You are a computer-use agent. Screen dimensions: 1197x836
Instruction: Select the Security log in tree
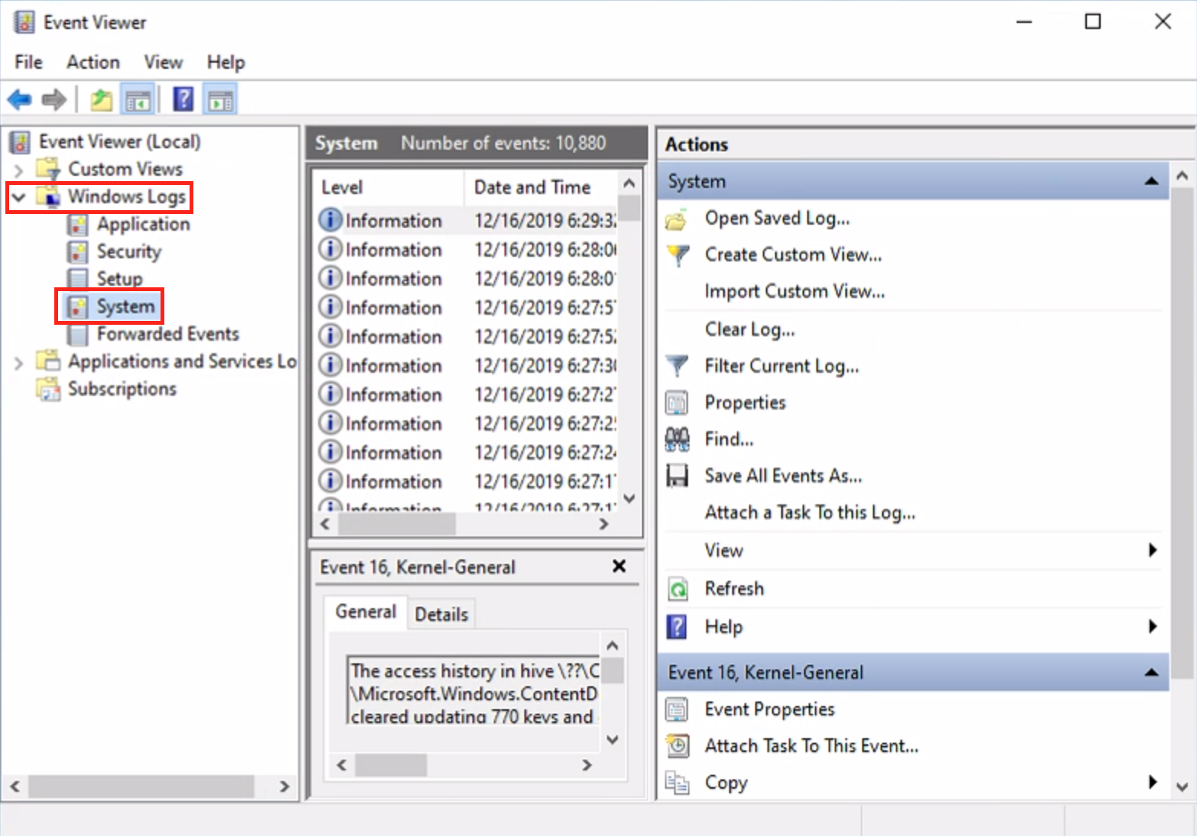(128, 251)
